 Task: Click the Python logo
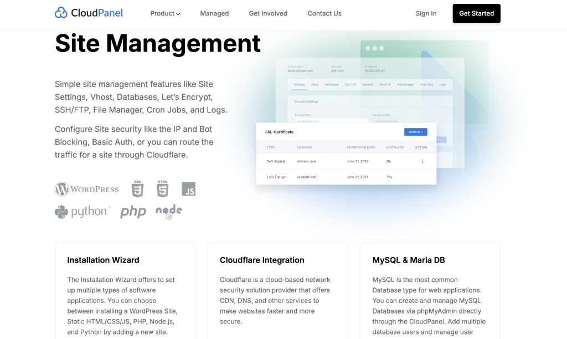pos(83,212)
